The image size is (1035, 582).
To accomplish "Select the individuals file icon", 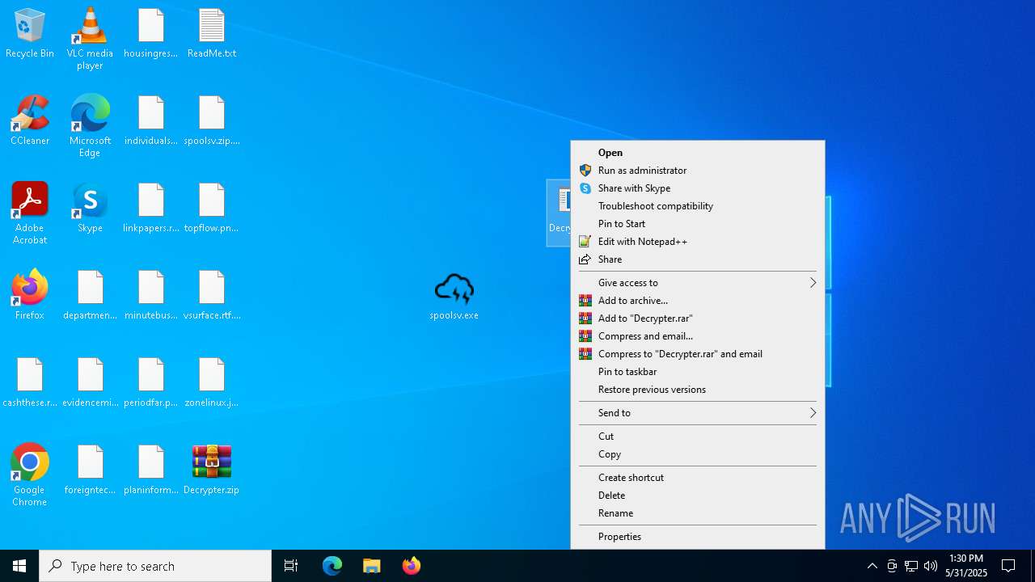I will 151,121.
